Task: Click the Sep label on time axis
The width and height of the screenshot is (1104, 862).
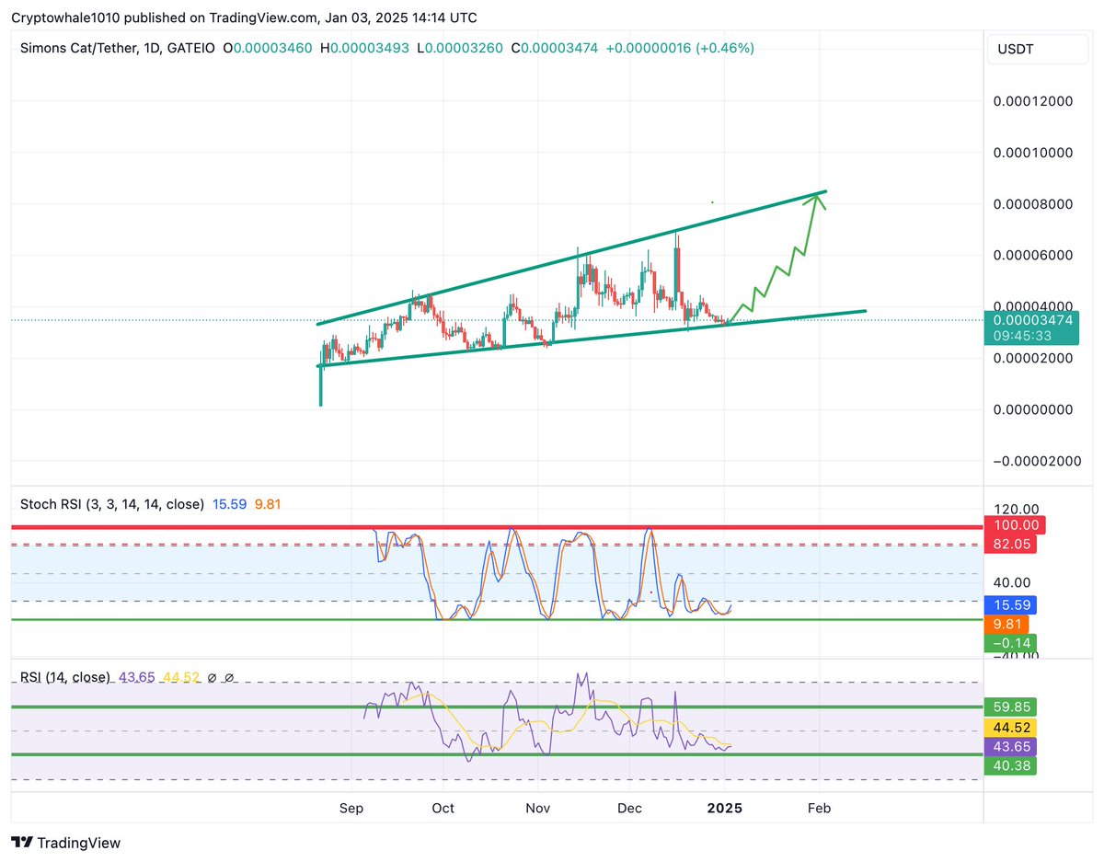Action: (351, 809)
